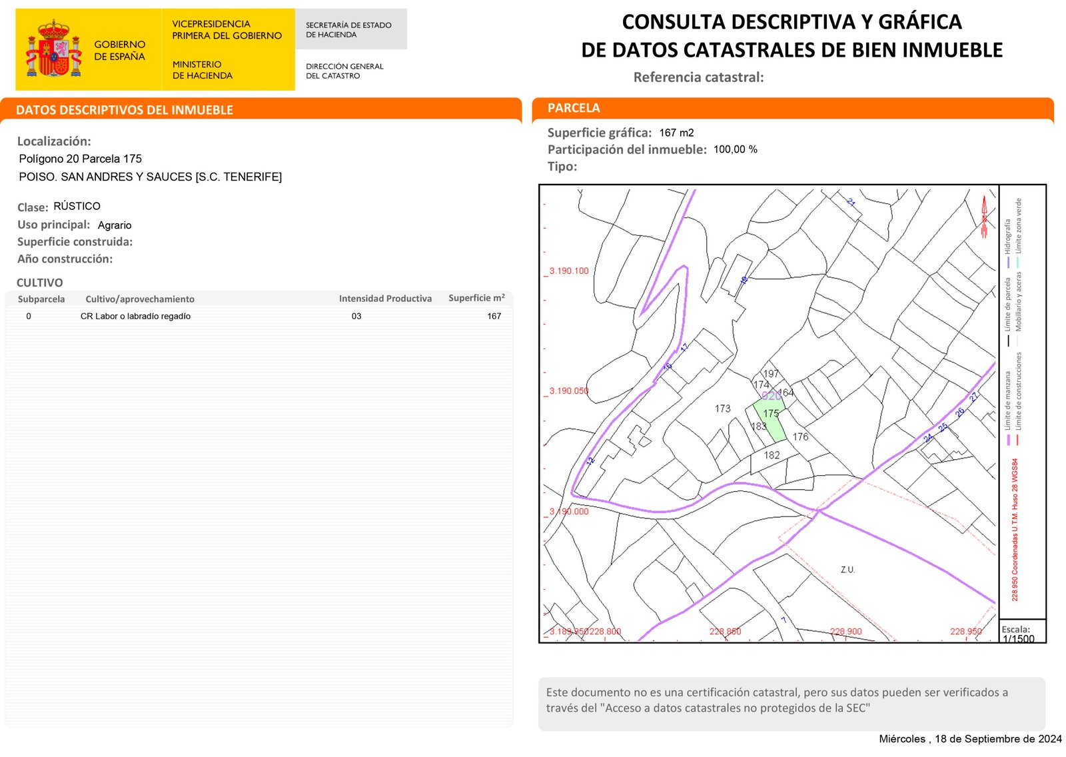Click the 'Escala:' label

click(x=1015, y=629)
